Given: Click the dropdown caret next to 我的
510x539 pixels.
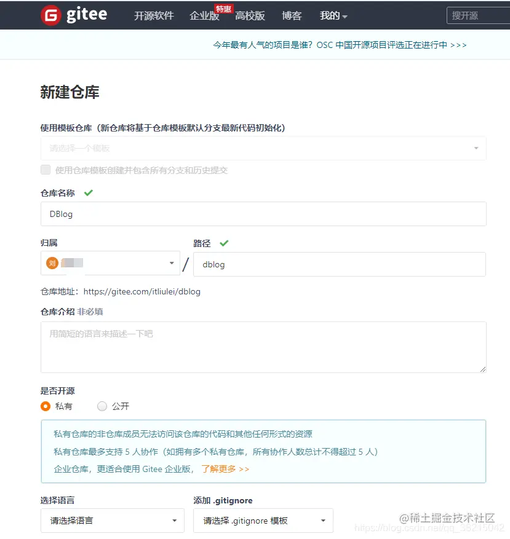Looking at the screenshot, I should click(345, 16).
